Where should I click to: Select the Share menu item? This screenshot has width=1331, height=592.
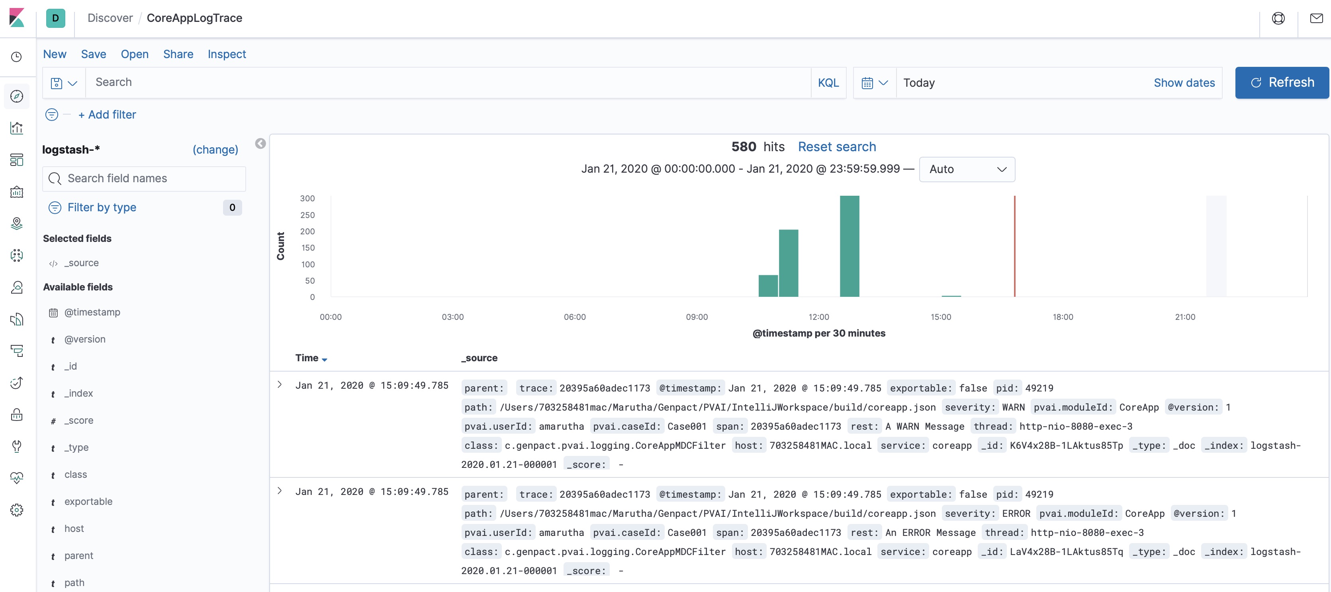click(178, 53)
